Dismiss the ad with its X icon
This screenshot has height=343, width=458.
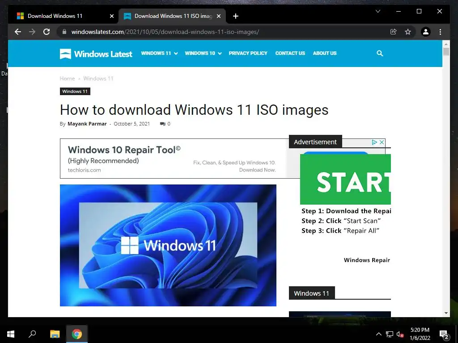[382, 142]
